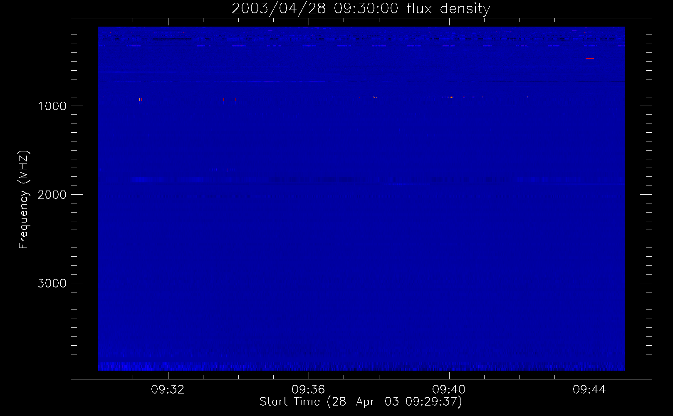Image resolution: width=673 pixels, height=416 pixels.
Task: Click the 3000 frequency tick label
Action: (52, 283)
